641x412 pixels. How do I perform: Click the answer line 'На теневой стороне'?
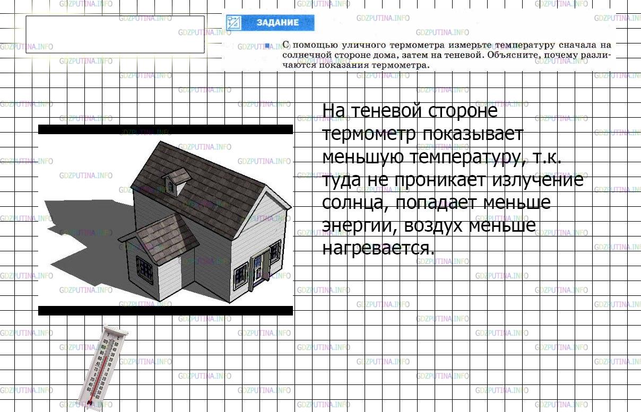coord(410,111)
